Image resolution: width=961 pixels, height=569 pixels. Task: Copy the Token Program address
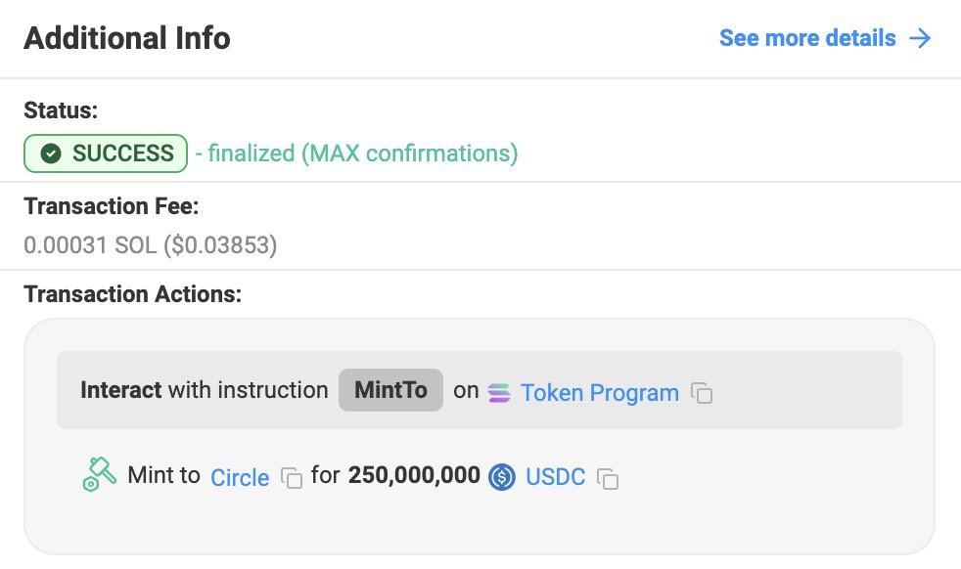point(701,393)
